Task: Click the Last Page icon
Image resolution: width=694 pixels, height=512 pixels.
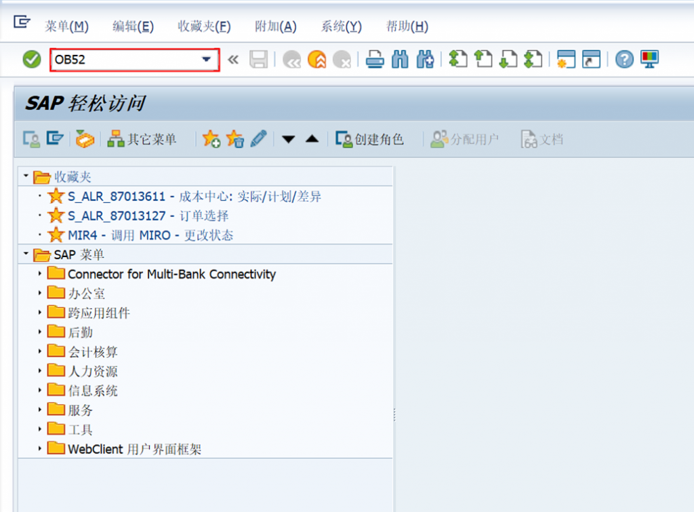Action: pos(533,60)
